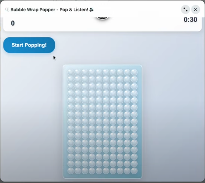
Task: Expand the window with fullscreen arrows icon
Action: (x=186, y=9)
